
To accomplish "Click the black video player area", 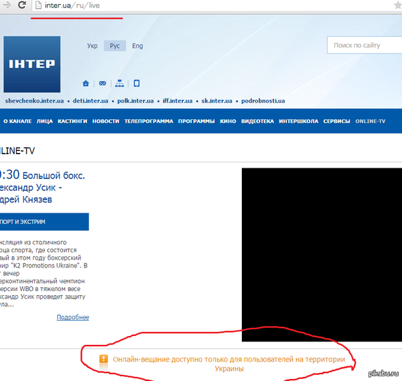I will pyautogui.click(x=322, y=248).
